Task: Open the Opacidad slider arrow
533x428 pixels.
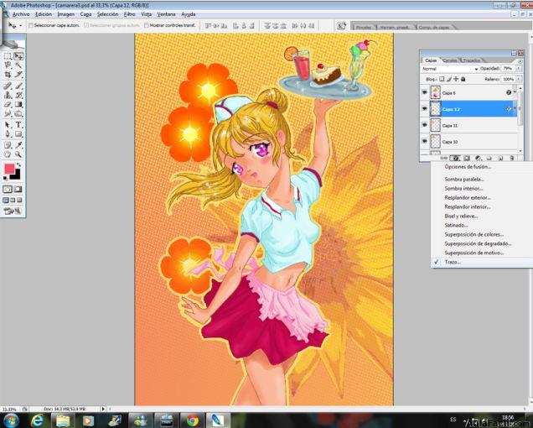Action: coord(519,69)
